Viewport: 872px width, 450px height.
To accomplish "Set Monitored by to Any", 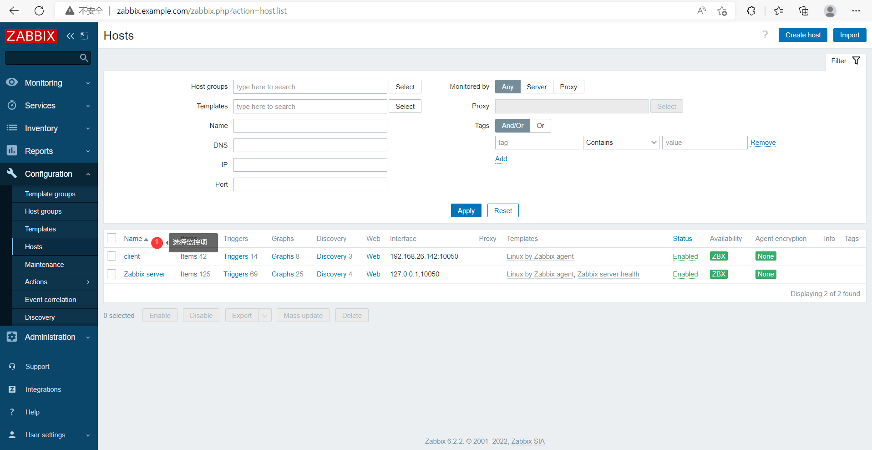I will [x=507, y=87].
